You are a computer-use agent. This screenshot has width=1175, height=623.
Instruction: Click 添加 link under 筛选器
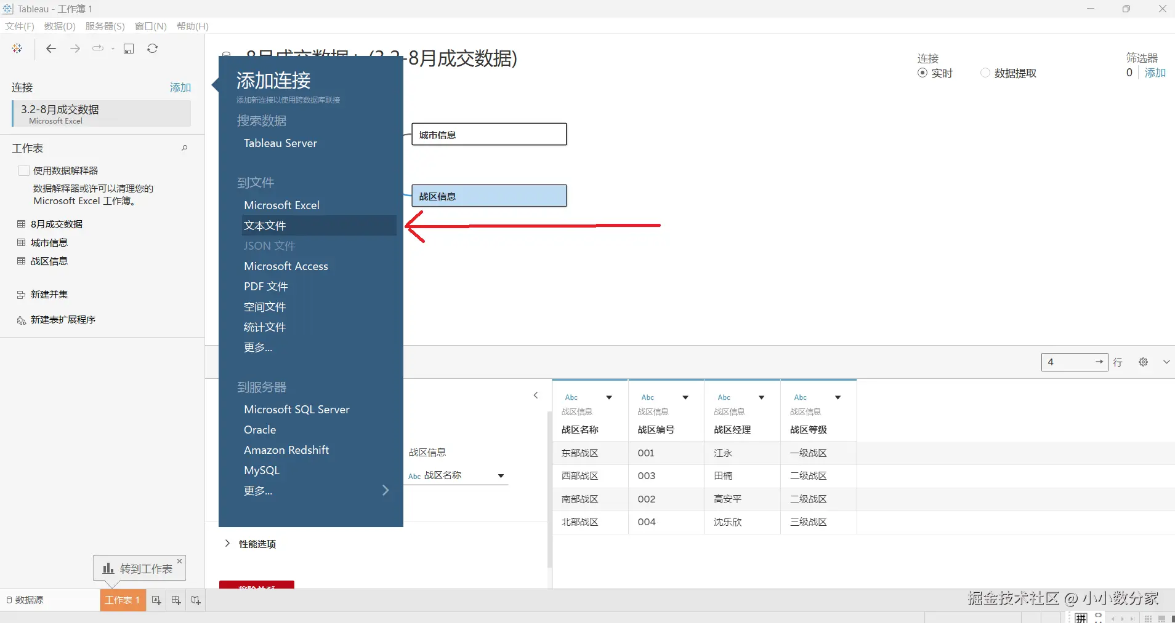[x=1155, y=73]
